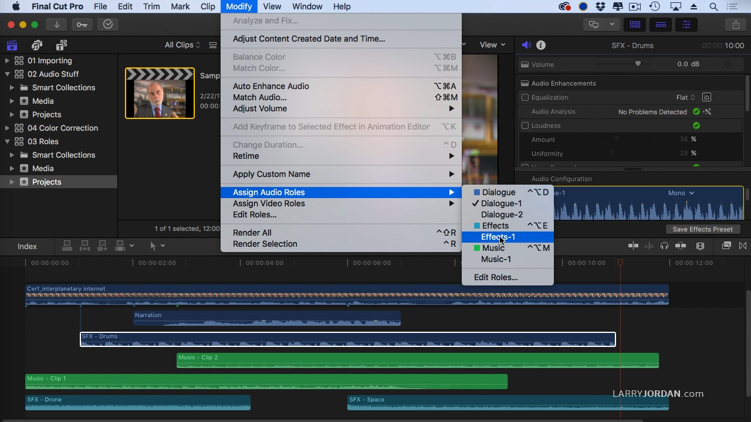Click the audio analysis magic wand icon
The image size is (751, 422).
click(708, 111)
